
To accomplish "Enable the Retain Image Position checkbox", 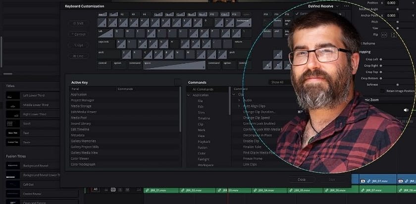I will click(382, 91).
